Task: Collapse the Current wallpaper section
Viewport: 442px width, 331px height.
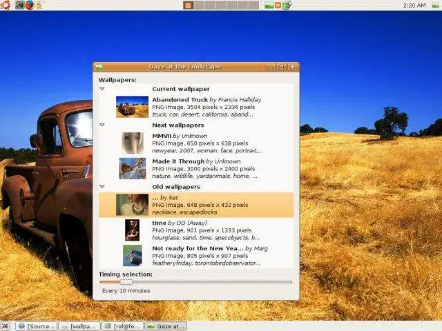Action: coord(102,89)
